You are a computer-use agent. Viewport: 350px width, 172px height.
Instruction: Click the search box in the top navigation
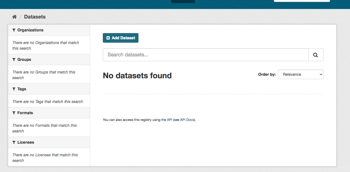coord(301,1)
